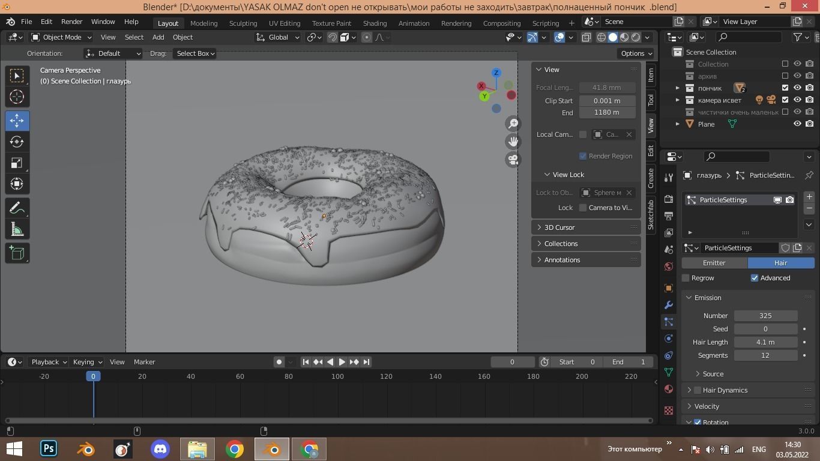The width and height of the screenshot is (820, 461).
Task: Hide the камера исвет collection eye
Action: click(798, 100)
